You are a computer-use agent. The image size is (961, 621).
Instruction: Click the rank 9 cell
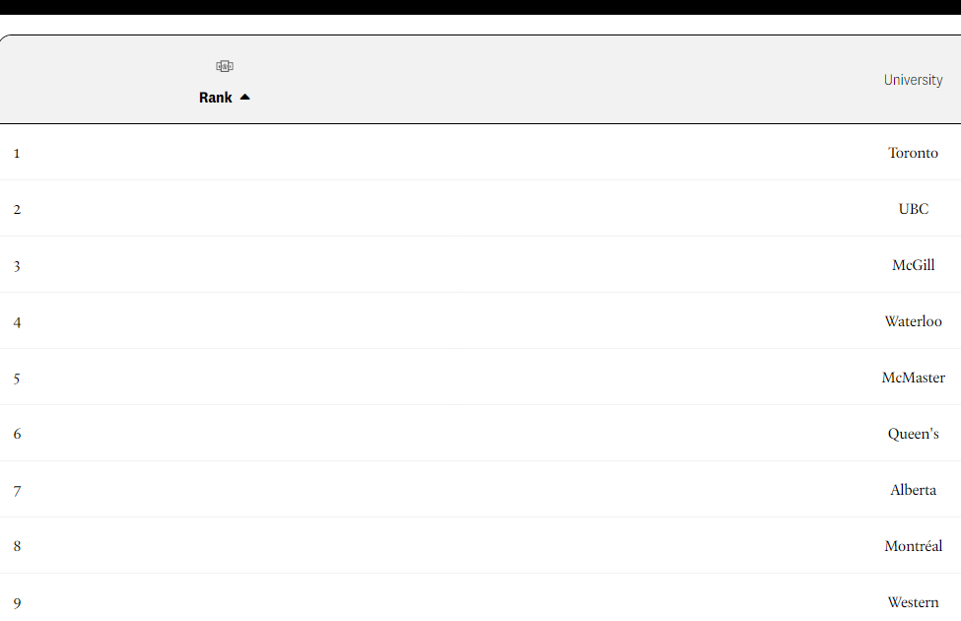17,603
